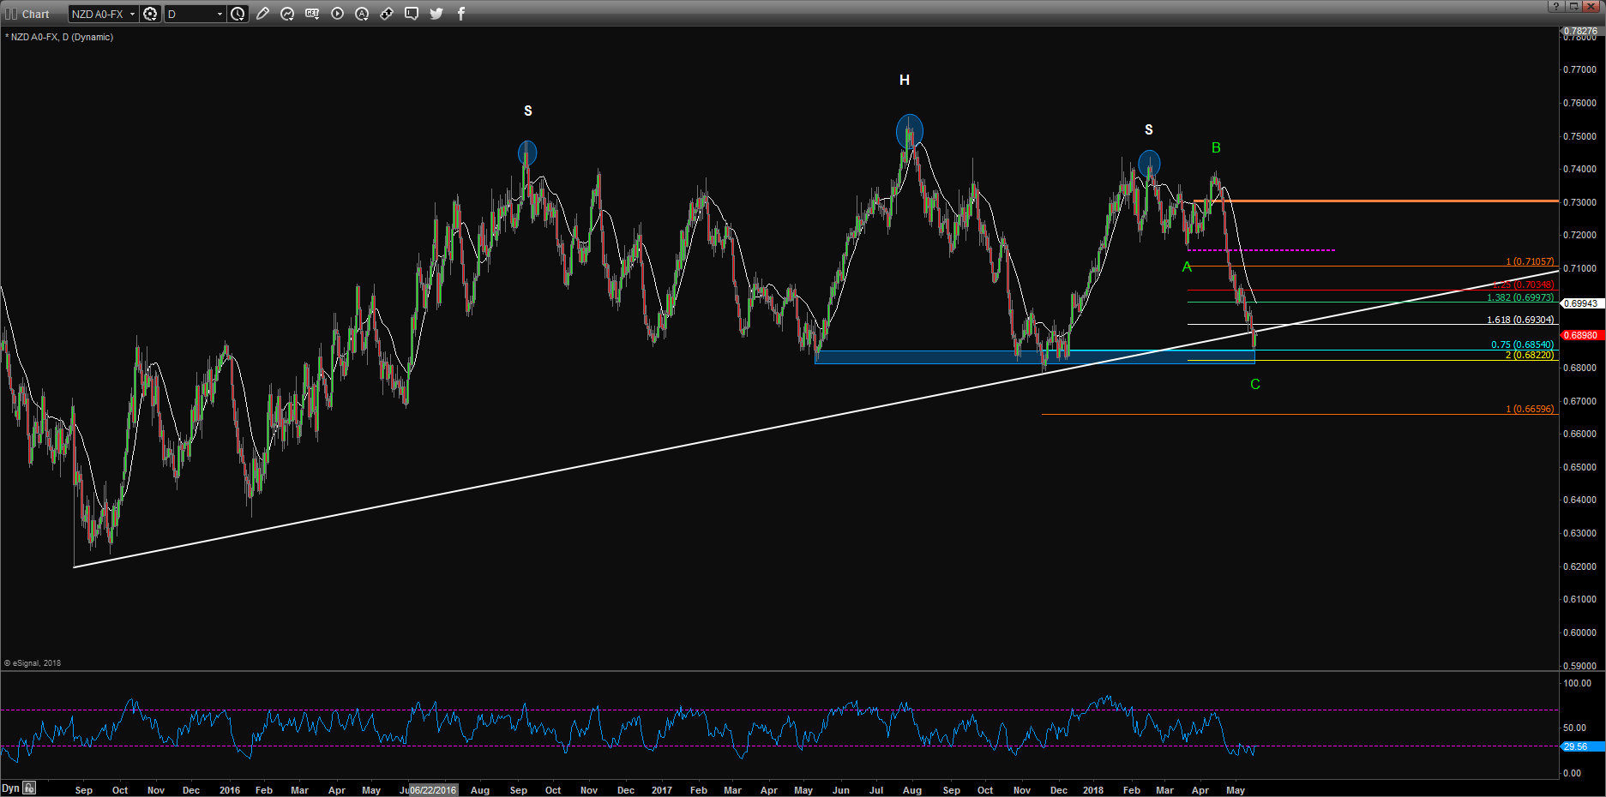This screenshot has height=797, width=1606.
Task: Click the 0.78276 cursor price tag
Action: (1581, 31)
